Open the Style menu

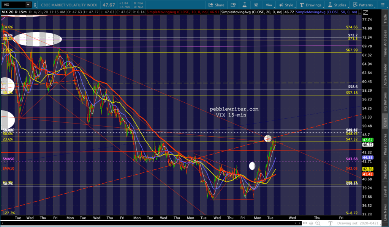pos(286,5)
